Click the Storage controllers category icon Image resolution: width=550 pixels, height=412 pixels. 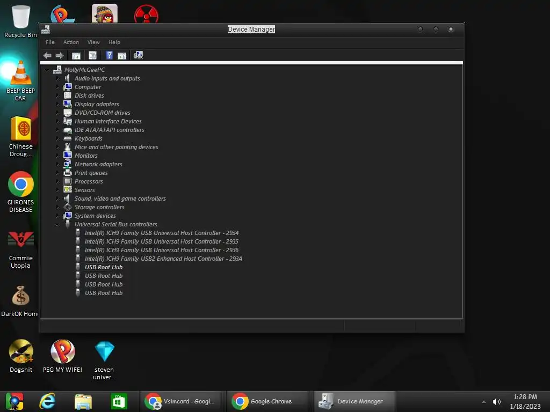pos(68,207)
